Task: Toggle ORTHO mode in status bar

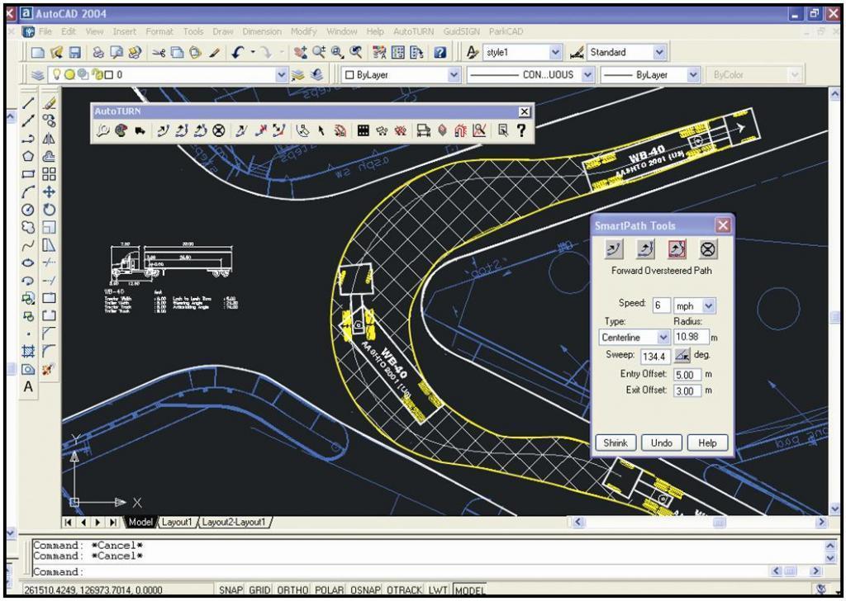Action: [292, 589]
